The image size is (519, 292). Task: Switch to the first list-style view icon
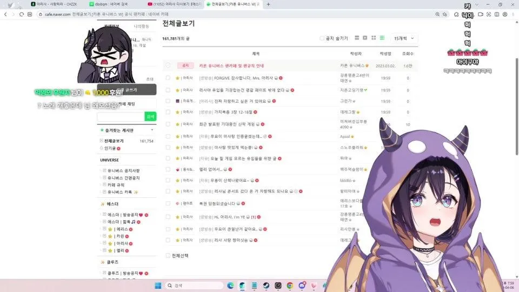point(357,38)
